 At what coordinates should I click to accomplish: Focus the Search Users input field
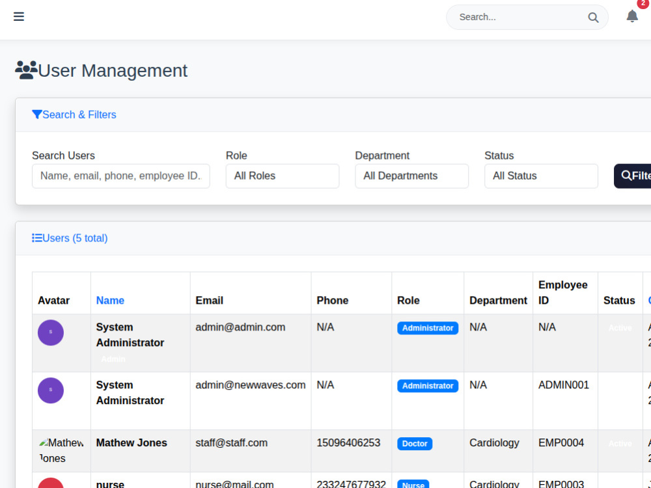121,176
